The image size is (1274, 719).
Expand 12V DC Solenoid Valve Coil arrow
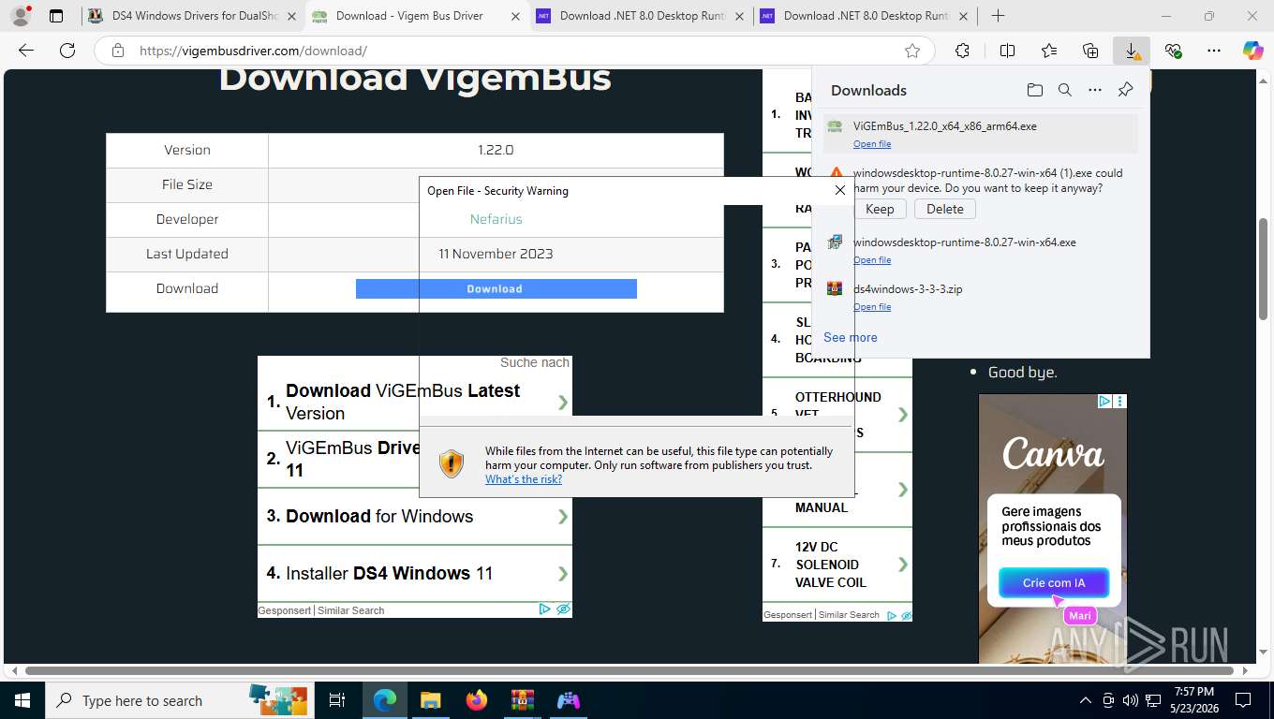point(903,565)
